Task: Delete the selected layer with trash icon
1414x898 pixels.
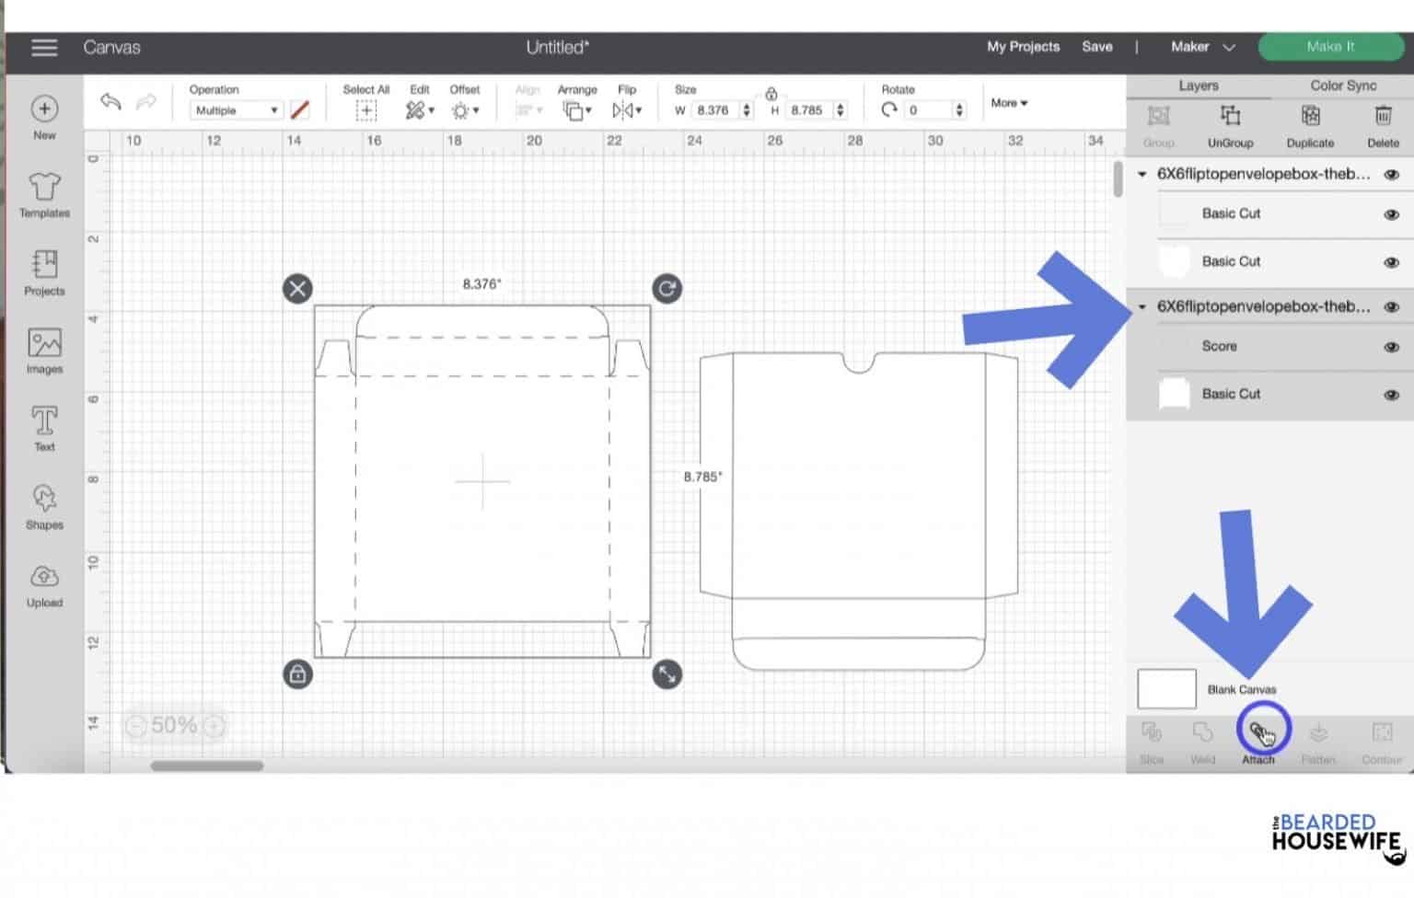Action: click(x=1383, y=126)
